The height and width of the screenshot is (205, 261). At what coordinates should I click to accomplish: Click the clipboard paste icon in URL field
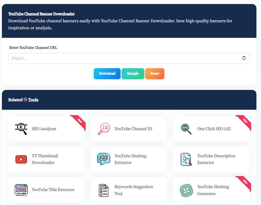(x=244, y=58)
